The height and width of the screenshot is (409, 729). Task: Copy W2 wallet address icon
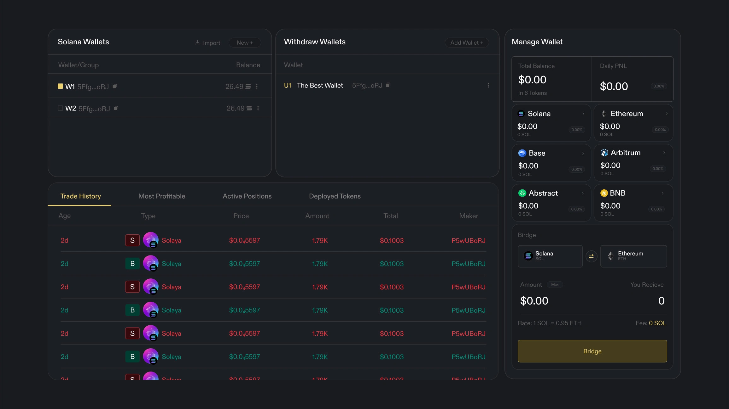(116, 108)
